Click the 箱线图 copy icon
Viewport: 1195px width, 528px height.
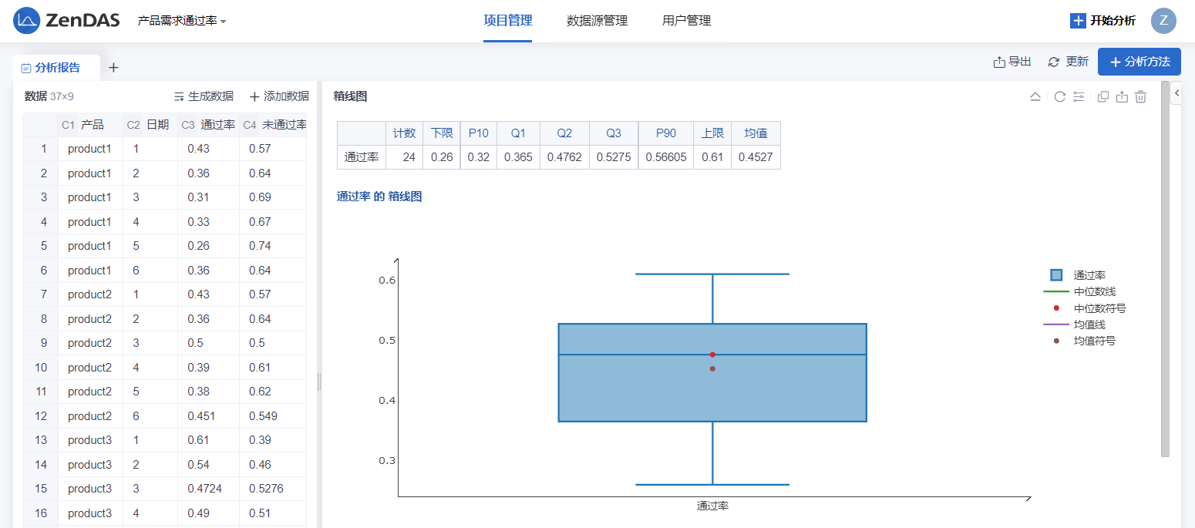pyautogui.click(x=1103, y=96)
